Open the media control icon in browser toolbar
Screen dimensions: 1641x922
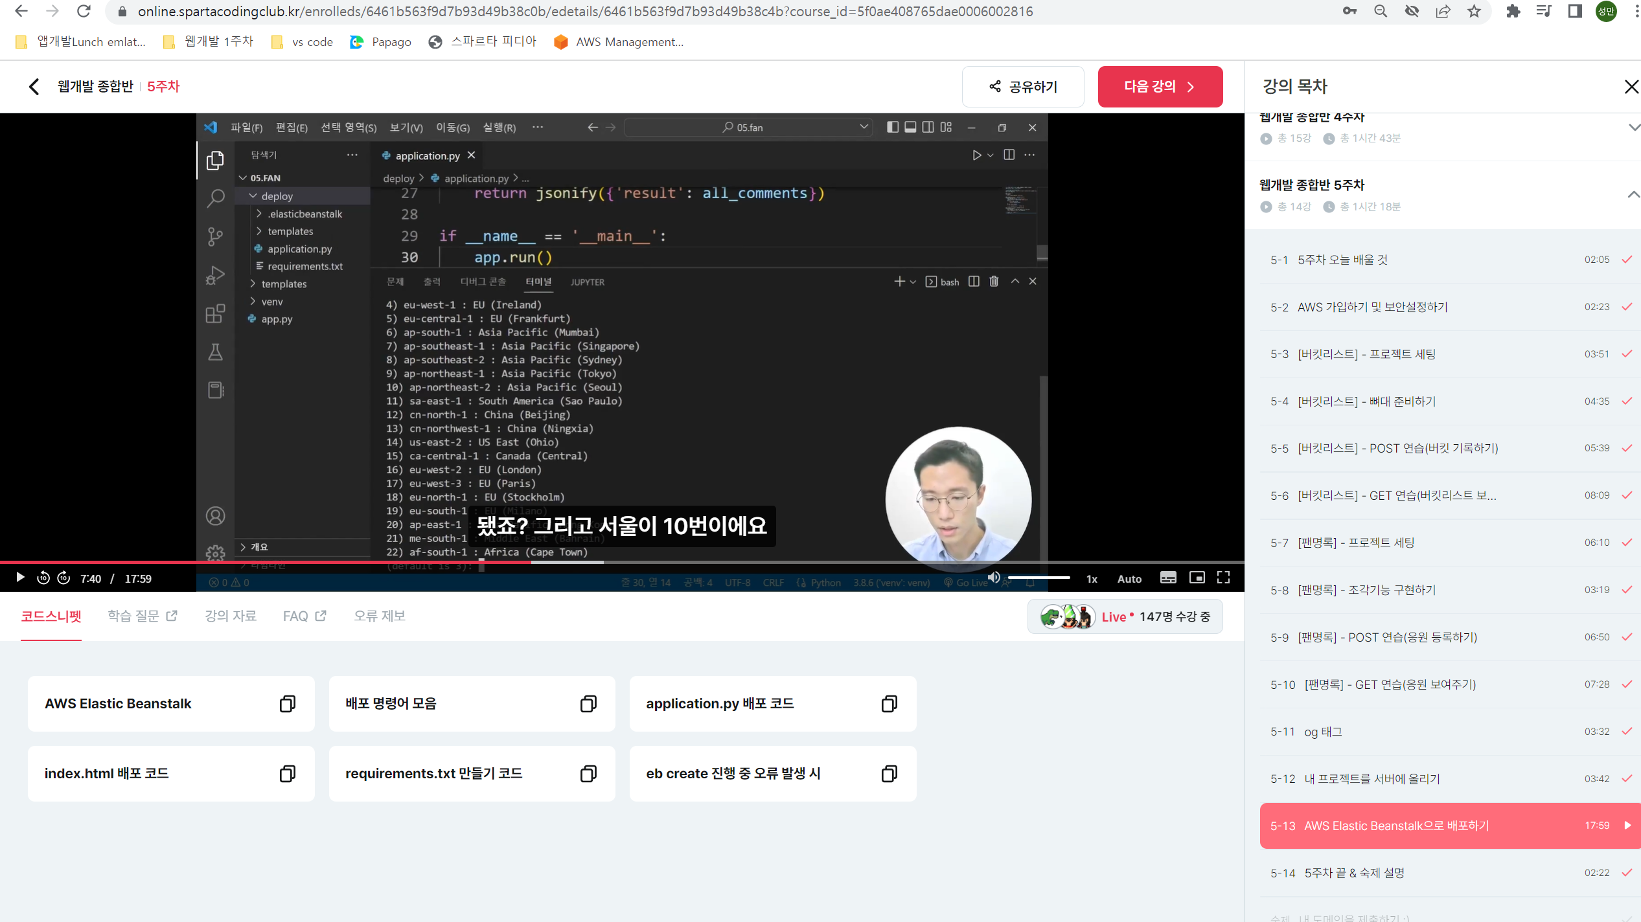click(x=1544, y=11)
